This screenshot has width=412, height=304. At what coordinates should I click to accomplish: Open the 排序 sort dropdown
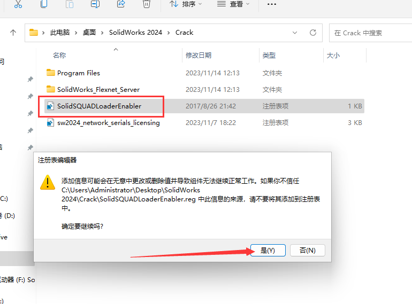186,4
